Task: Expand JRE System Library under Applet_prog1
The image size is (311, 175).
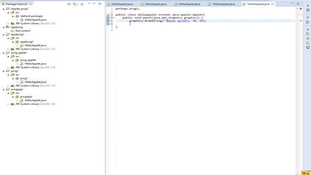Action: point(8,24)
